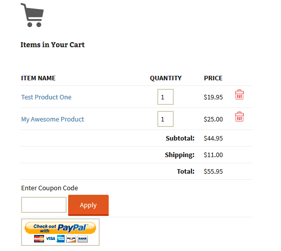
Task: Open the My Awesome Product link
Action: (53, 119)
